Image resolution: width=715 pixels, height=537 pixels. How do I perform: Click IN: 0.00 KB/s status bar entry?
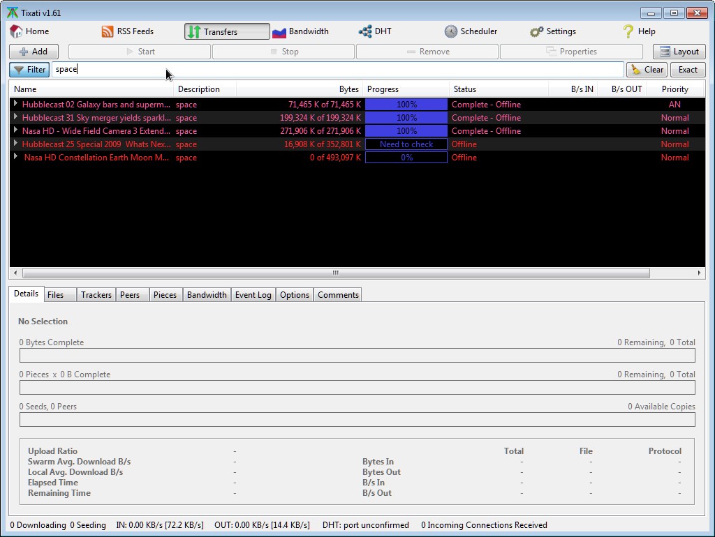160,524
